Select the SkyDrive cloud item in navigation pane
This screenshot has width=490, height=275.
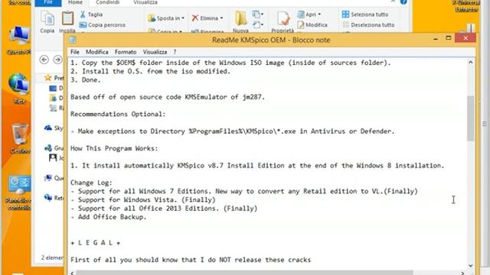point(54,128)
